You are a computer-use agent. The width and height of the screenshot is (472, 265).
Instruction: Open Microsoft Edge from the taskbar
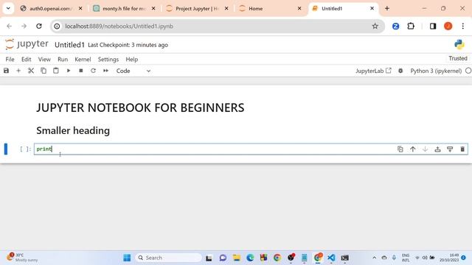coord(250,258)
